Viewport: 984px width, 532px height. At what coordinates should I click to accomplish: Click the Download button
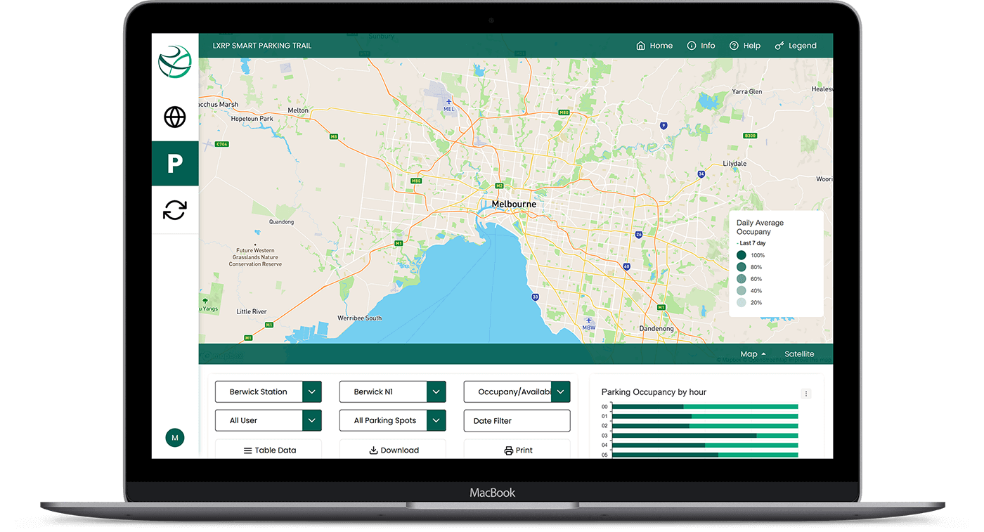[393, 450]
